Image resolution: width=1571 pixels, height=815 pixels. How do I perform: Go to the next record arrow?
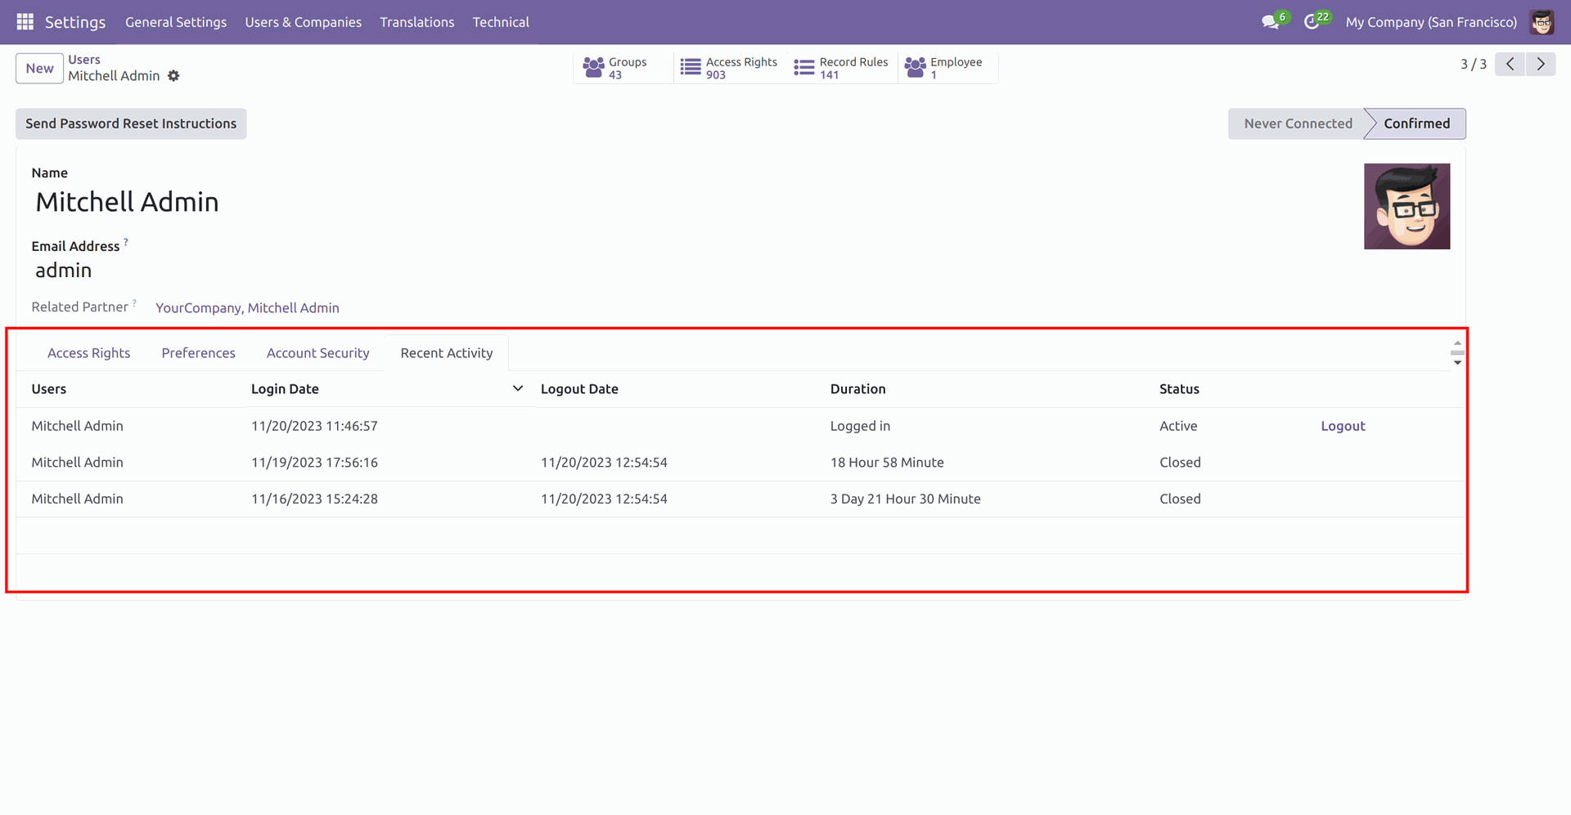click(1541, 64)
